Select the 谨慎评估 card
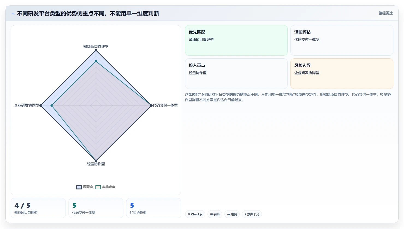Viewport: 404px width, 229px height. click(342, 40)
